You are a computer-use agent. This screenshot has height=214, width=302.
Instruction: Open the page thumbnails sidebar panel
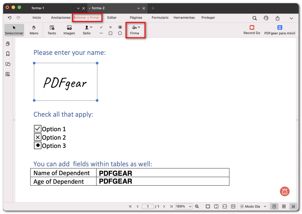[8, 44]
